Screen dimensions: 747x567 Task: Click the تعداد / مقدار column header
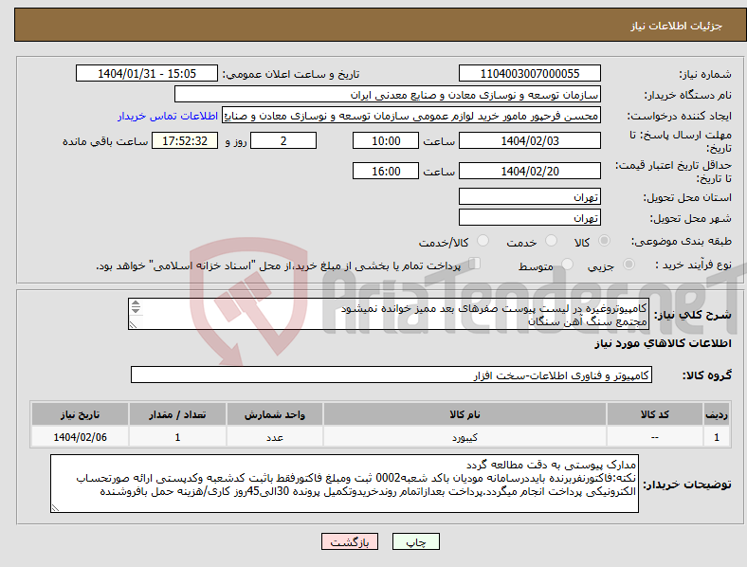tap(177, 414)
